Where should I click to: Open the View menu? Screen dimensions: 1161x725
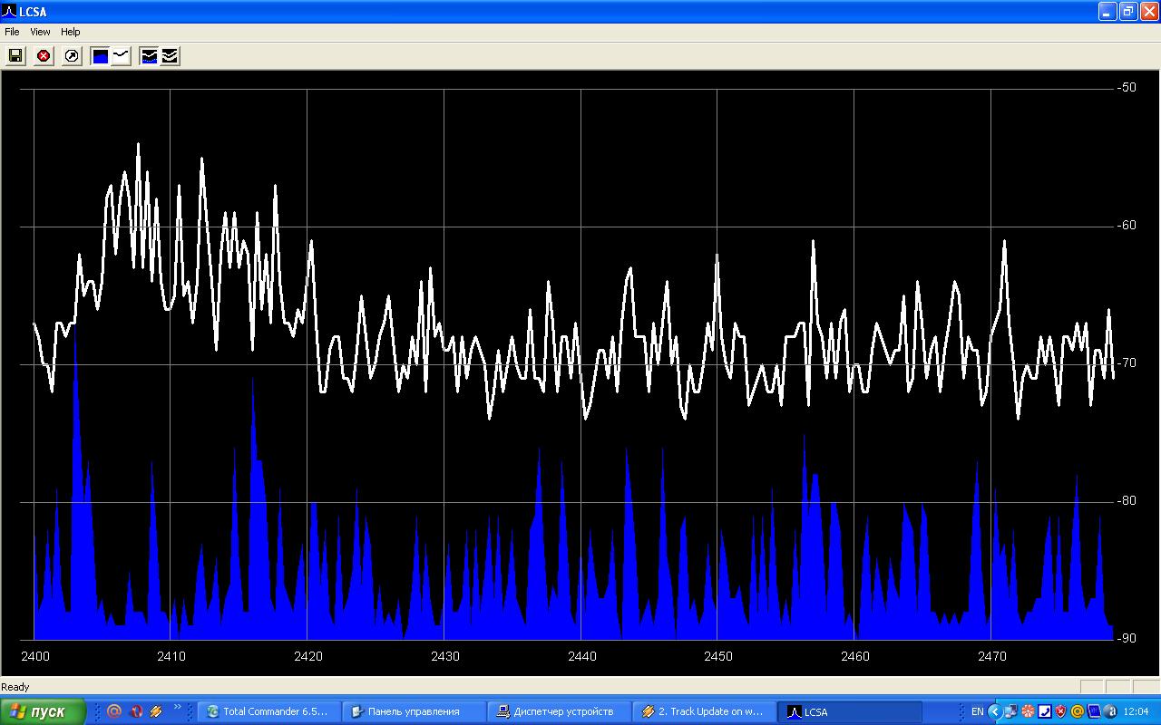40,32
